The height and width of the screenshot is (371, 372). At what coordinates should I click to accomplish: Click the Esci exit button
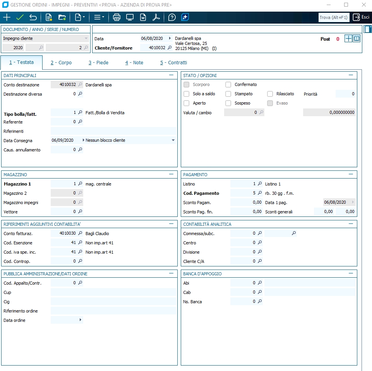click(361, 17)
